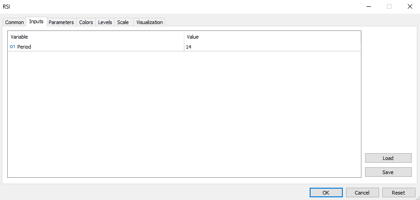The image size is (420, 200).
Task: Open the Visualization tab
Action: tap(149, 22)
